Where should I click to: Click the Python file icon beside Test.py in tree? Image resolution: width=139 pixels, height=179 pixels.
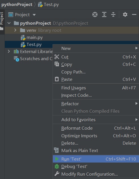[23, 45]
